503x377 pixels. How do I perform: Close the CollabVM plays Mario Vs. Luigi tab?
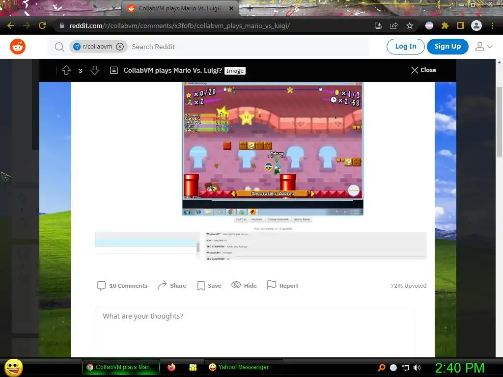(231, 9)
